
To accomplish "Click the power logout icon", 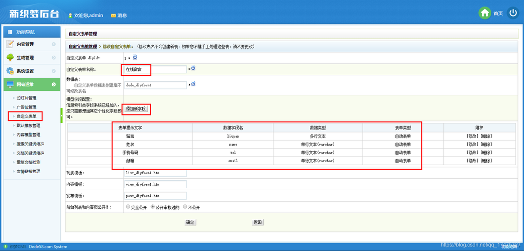I will coord(513,14).
